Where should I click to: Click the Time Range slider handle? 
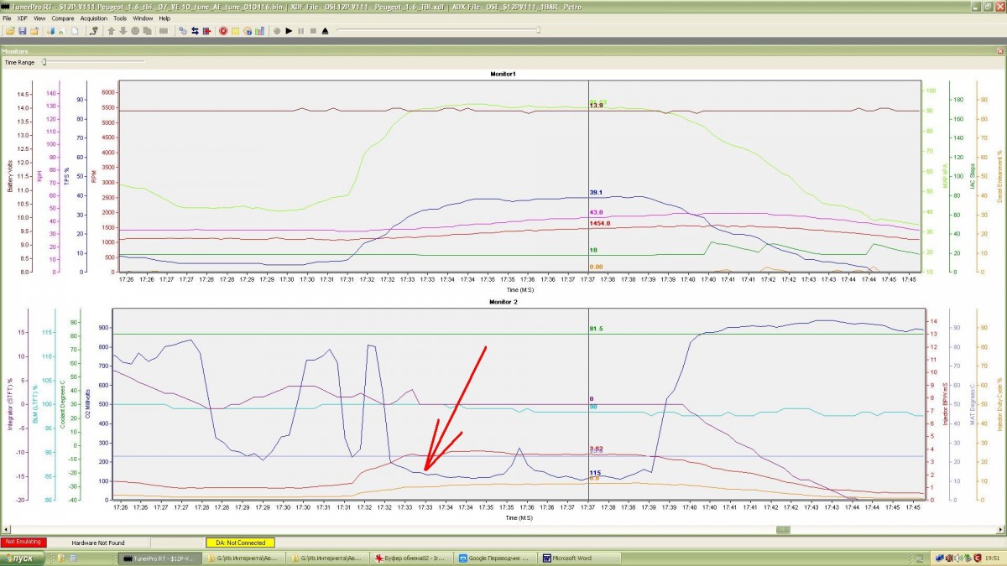[x=44, y=61]
